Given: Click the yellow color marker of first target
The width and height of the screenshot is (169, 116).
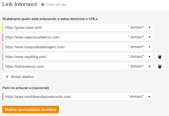Looking at the screenshot, I should 3,27.
